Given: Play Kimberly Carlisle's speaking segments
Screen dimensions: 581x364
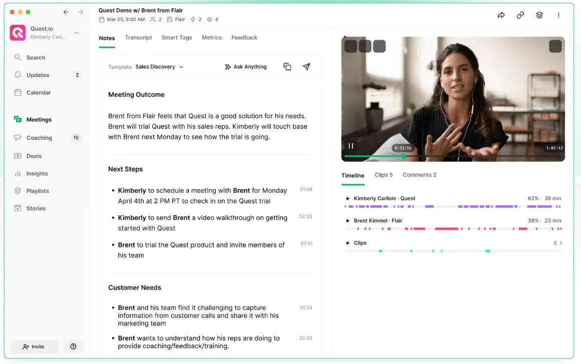Looking at the screenshot, I should pos(348,198).
